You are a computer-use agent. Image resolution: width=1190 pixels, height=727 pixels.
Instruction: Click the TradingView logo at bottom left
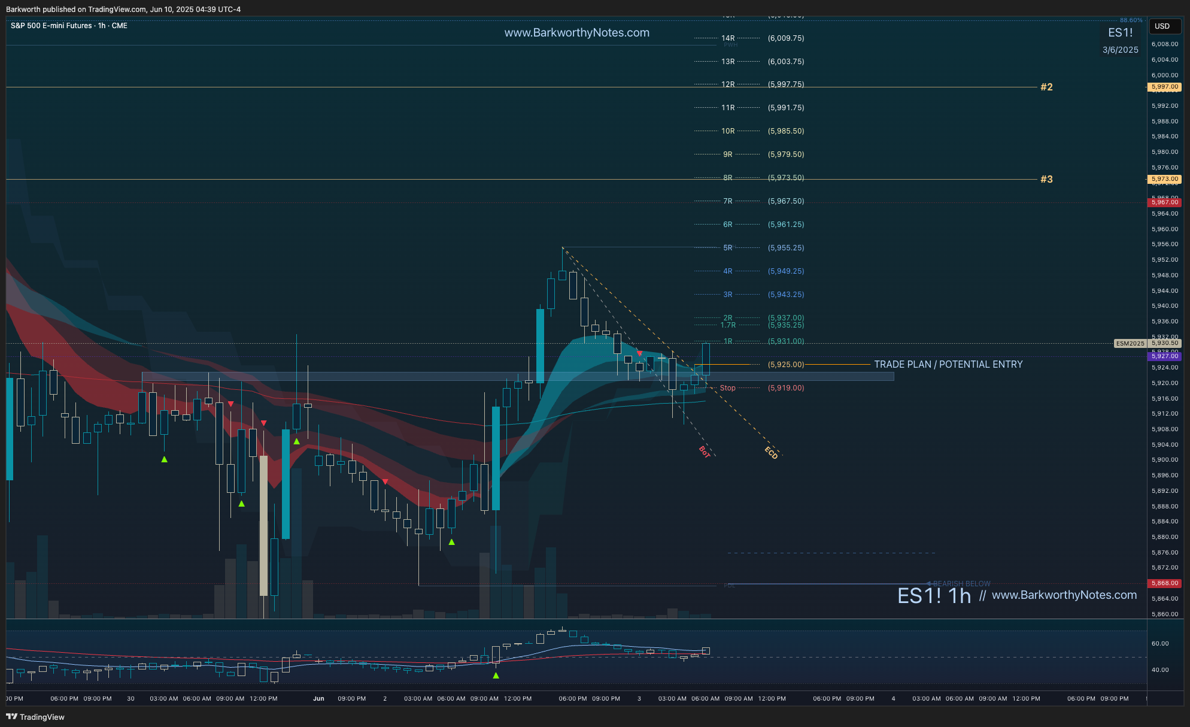click(35, 717)
